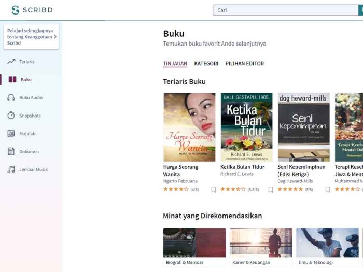This screenshot has height=272, width=363.
Task: Open Pelajari selengkapnya tentang Keanggotaan Scribd
Action: (x=31, y=37)
